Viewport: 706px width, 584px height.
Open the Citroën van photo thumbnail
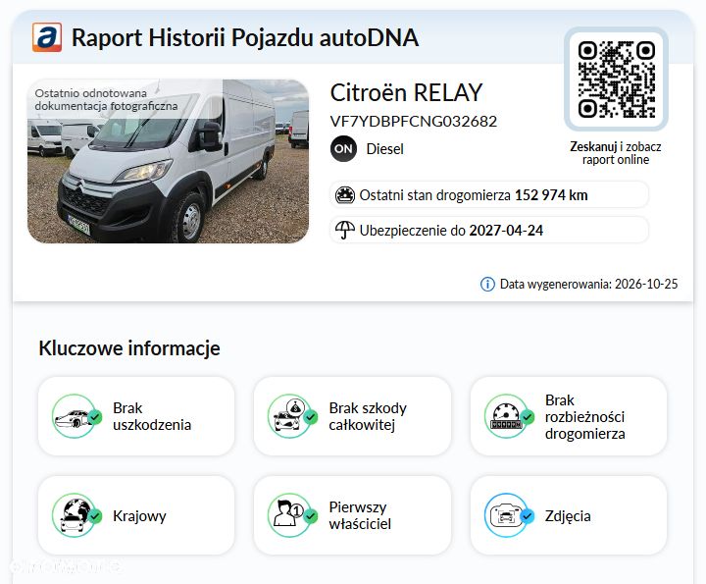click(168, 161)
